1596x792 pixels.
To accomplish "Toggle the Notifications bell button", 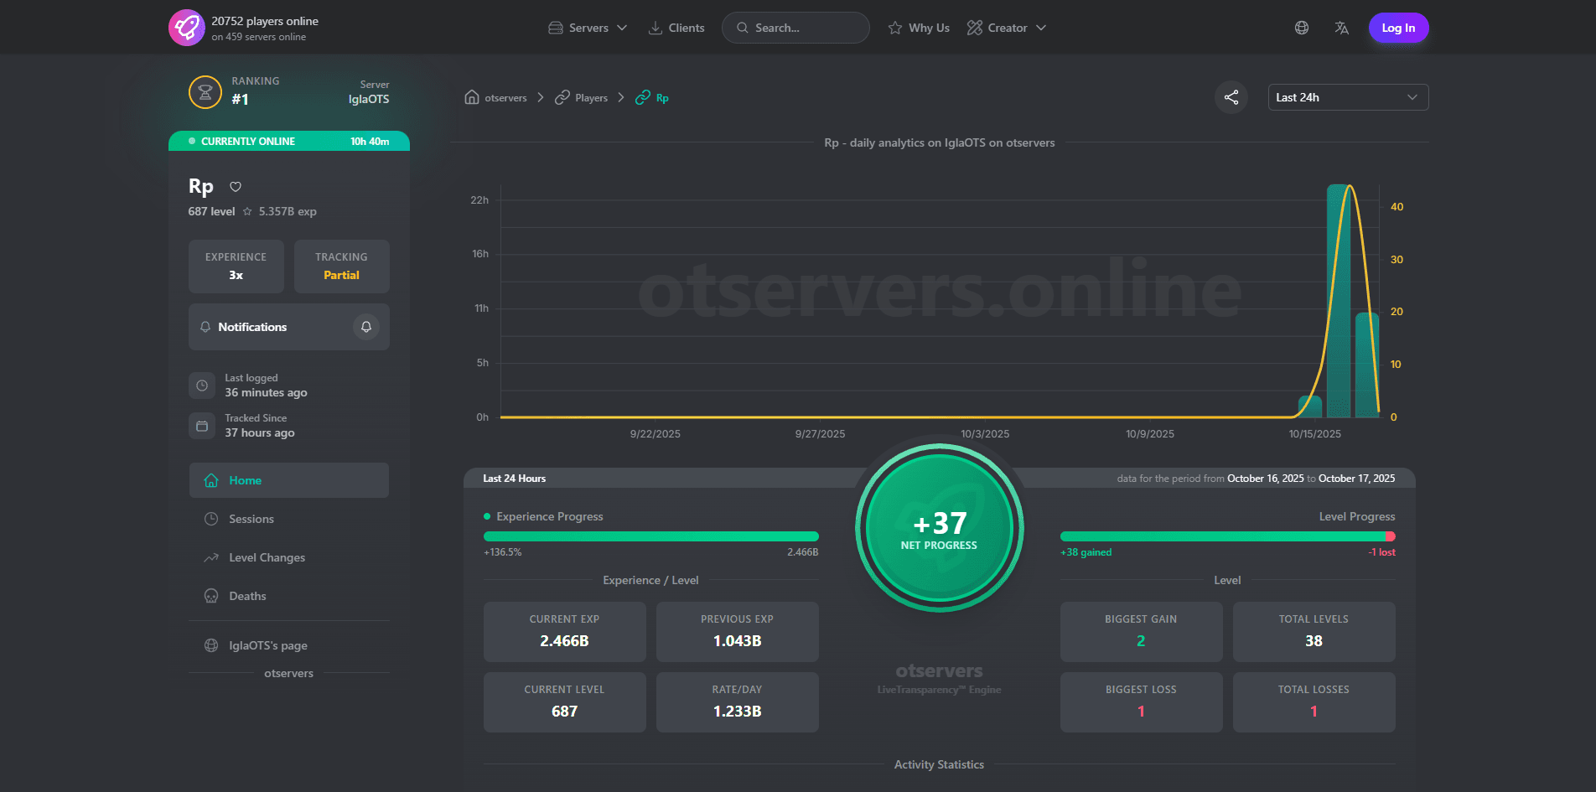I will tap(366, 327).
